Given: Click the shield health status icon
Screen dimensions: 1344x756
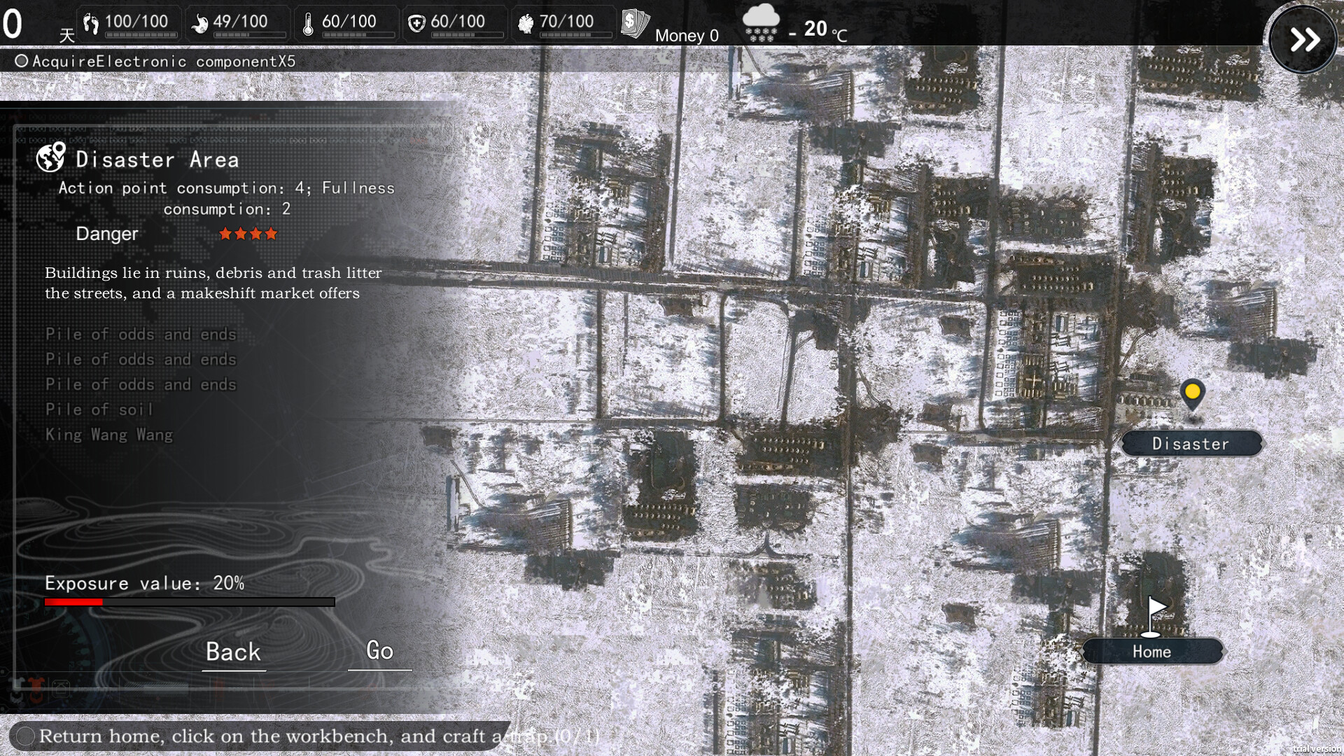Looking at the screenshot, I should coord(417,22).
